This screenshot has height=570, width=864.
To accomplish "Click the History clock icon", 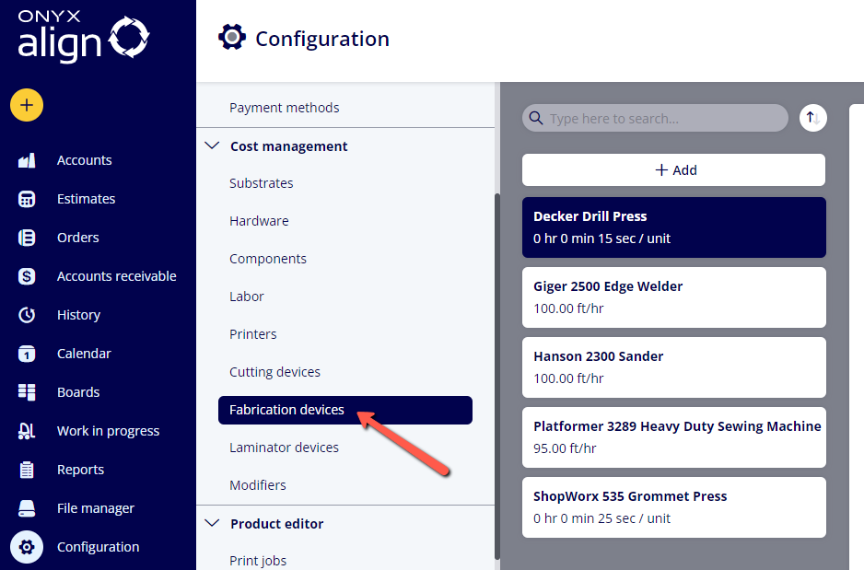I will [x=27, y=315].
